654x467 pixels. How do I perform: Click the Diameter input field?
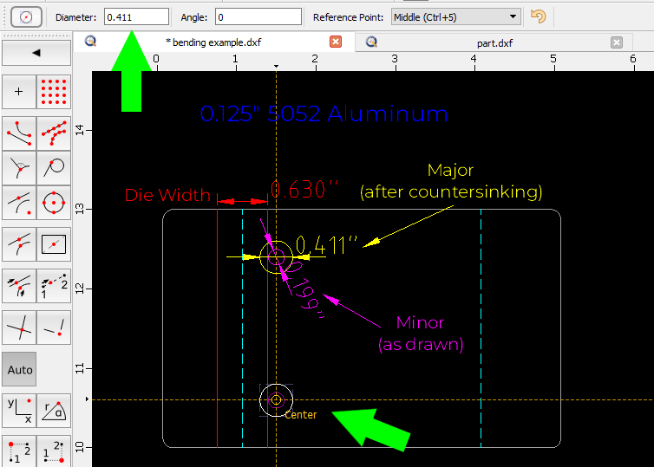(x=136, y=16)
